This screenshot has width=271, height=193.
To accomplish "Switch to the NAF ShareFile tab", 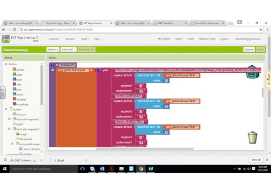I will tap(170, 23).
